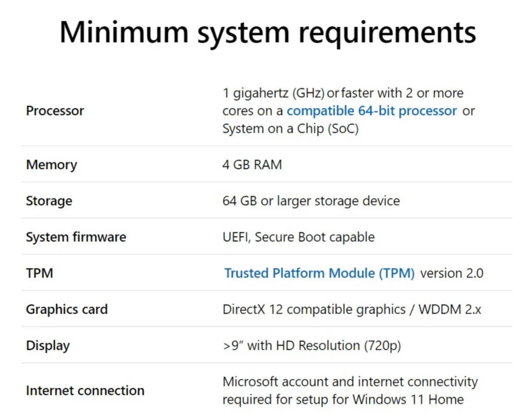Select the System firmware row label

(x=76, y=237)
